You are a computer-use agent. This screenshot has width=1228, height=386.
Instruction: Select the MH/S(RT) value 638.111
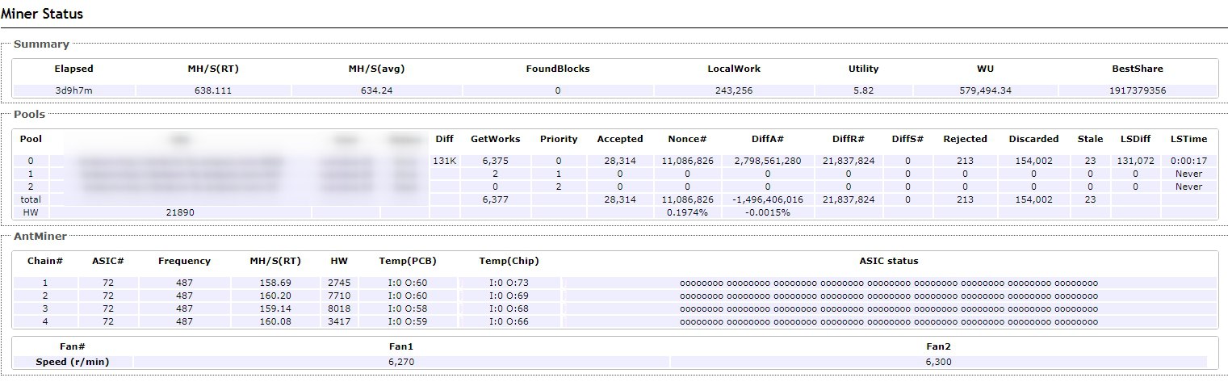point(215,90)
